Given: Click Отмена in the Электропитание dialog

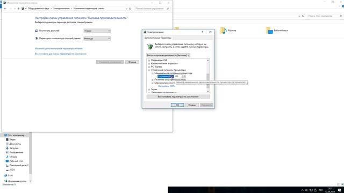Looking at the screenshot, I should [x=192, y=105].
